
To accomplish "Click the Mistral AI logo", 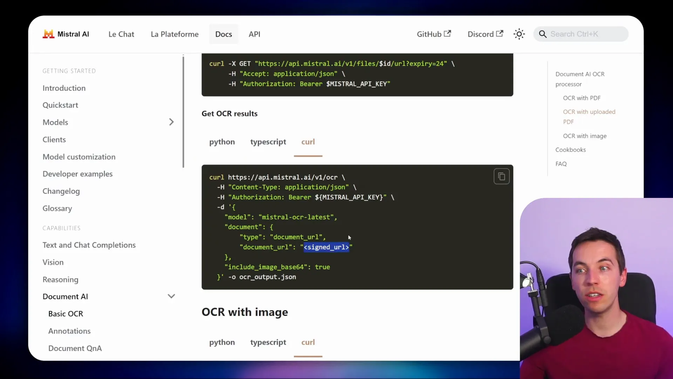I will (66, 34).
